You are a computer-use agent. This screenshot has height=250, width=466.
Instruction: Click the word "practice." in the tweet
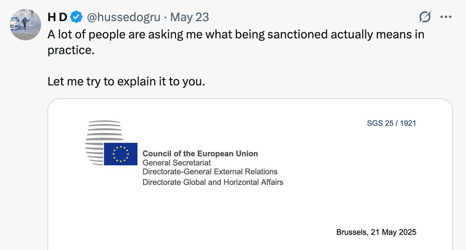click(x=71, y=51)
